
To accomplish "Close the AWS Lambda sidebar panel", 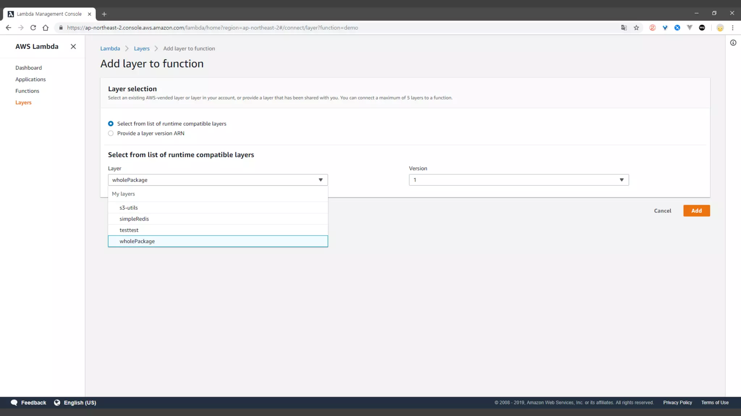I will pos(73,47).
